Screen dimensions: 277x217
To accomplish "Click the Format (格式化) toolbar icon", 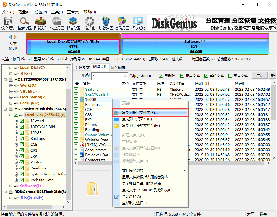I will pyautogui.click(x=90, y=23).
